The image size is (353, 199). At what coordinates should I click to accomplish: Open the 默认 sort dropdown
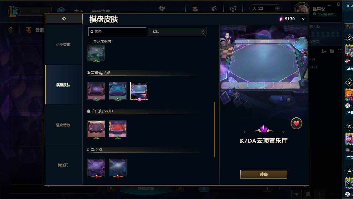(178, 32)
